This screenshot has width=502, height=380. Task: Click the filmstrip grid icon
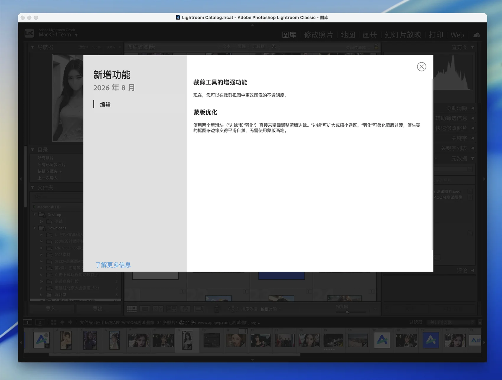[54, 322]
